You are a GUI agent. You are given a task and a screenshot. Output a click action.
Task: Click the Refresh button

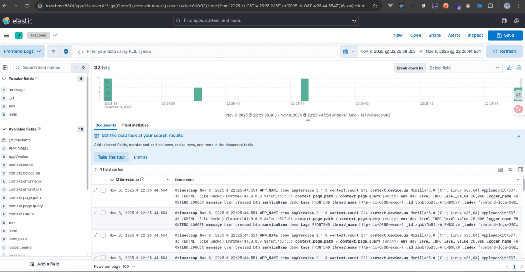504,52
